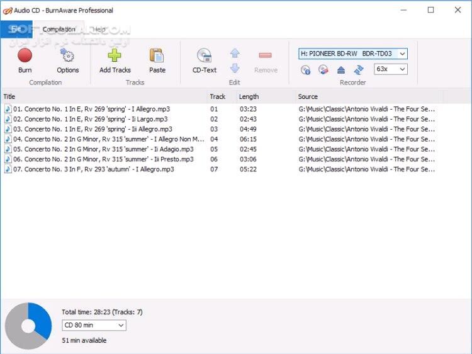Open the Compilation menu
Image resolution: width=472 pixels, height=354 pixels.
coord(59,29)
